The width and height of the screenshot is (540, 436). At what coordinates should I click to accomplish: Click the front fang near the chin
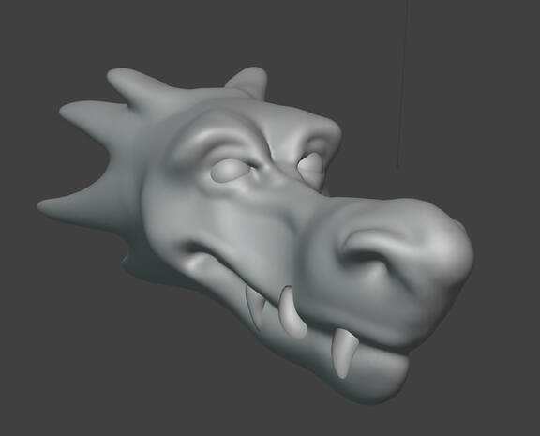pyautogui.click(x=343, y=353)
